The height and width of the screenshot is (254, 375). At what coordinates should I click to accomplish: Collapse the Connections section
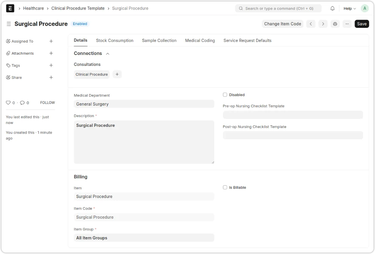(108, 54)
